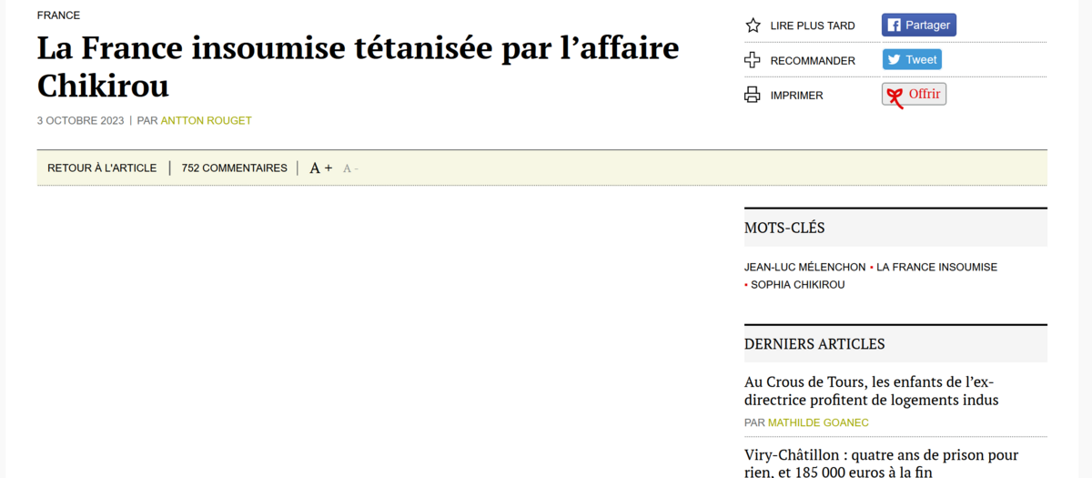Click the plus icon beside Recommander

[753, 60]
